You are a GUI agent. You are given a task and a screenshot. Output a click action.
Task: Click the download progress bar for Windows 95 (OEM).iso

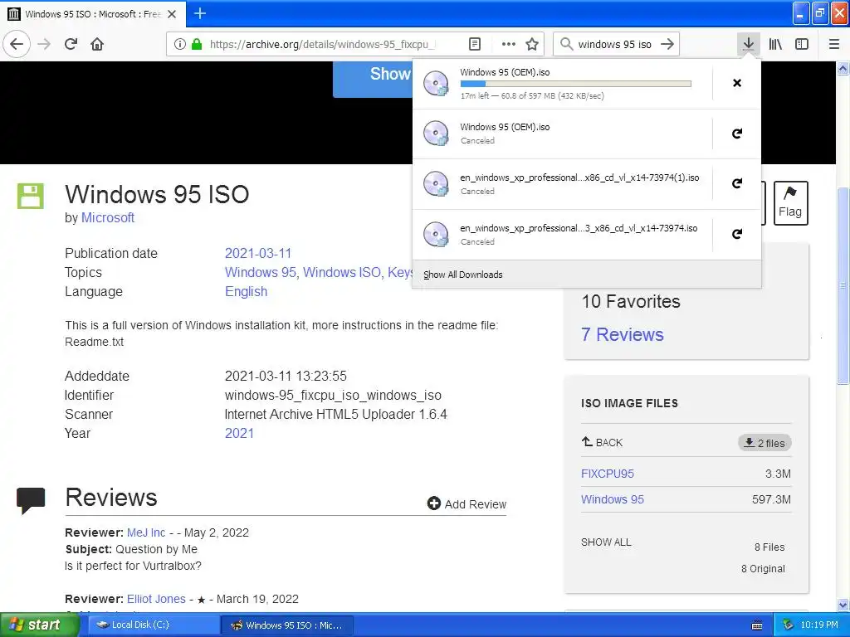(x=576, y=84)
